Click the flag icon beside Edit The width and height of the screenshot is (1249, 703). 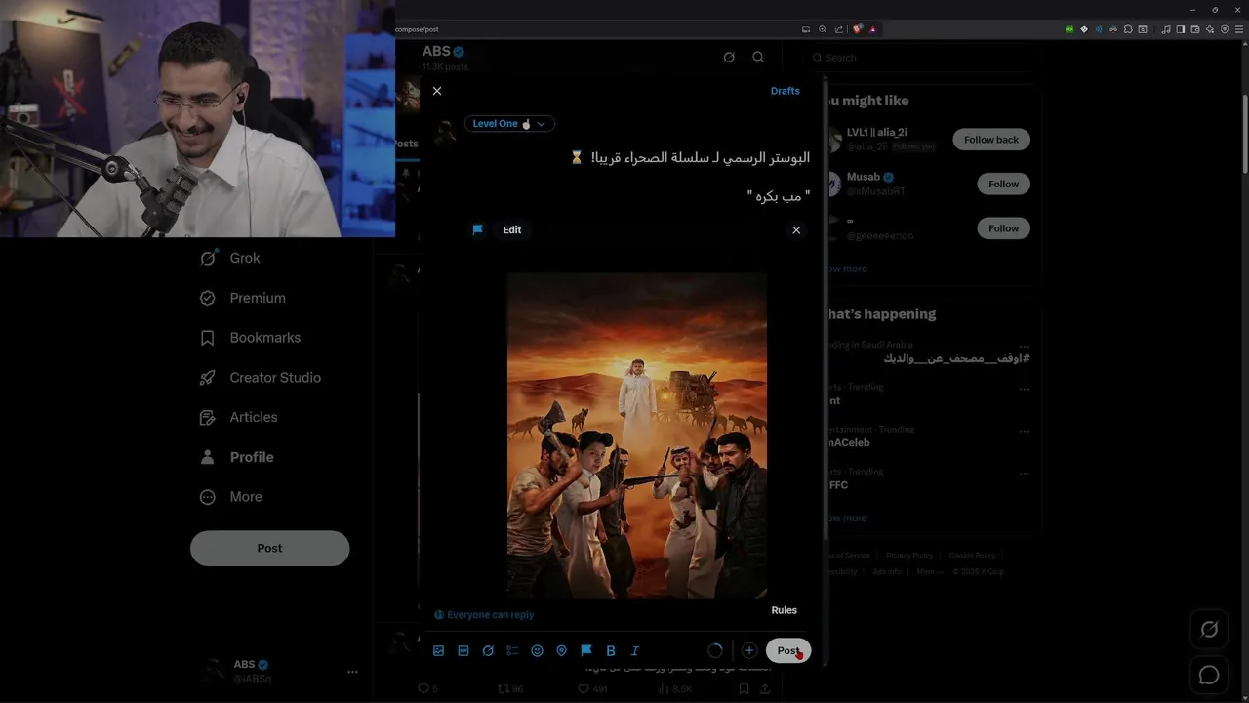[x=478, y=230]
